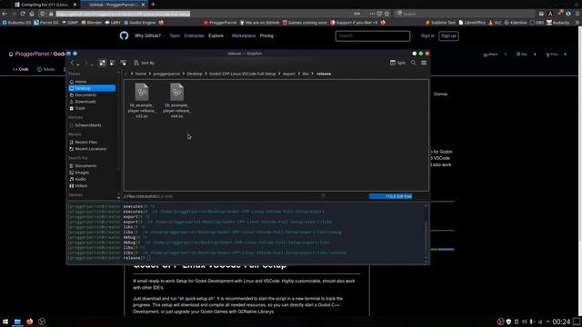This screenshot has width=582, height=327.
Task: Open the Dolphin file manager taskbar icon
Action: click(17, 322)
